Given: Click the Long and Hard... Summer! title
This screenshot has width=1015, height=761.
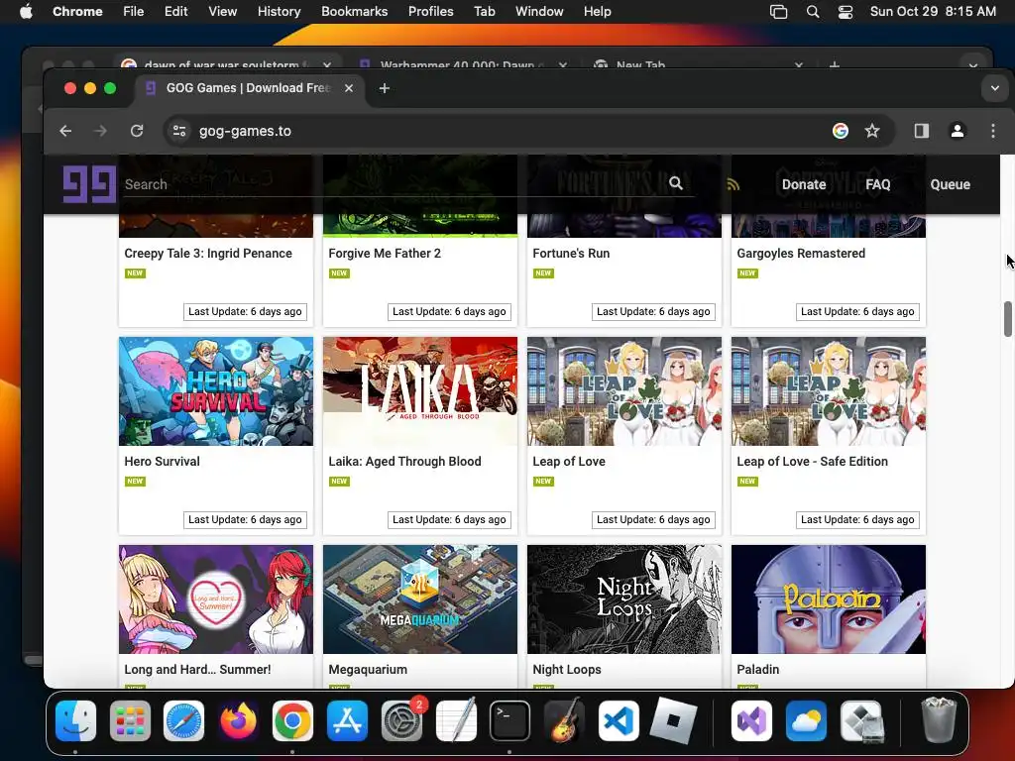Looking at the screenshot, I should click(x=197, y=669).
